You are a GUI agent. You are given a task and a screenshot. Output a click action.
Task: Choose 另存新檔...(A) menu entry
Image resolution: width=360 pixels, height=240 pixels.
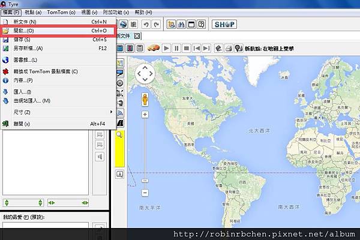(x=58, y=49)
